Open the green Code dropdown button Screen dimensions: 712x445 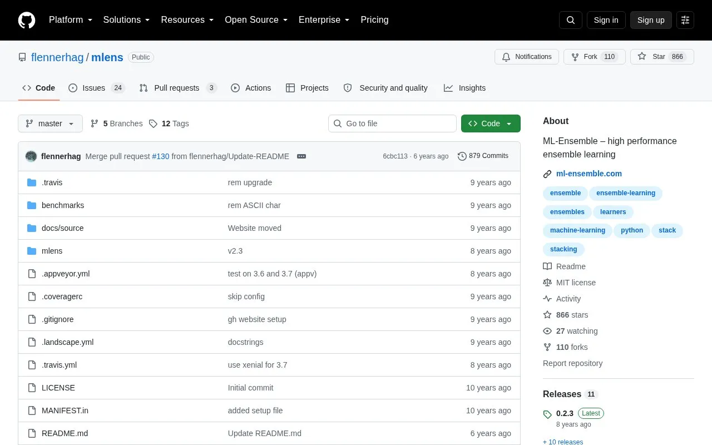(x=491, y=123)
